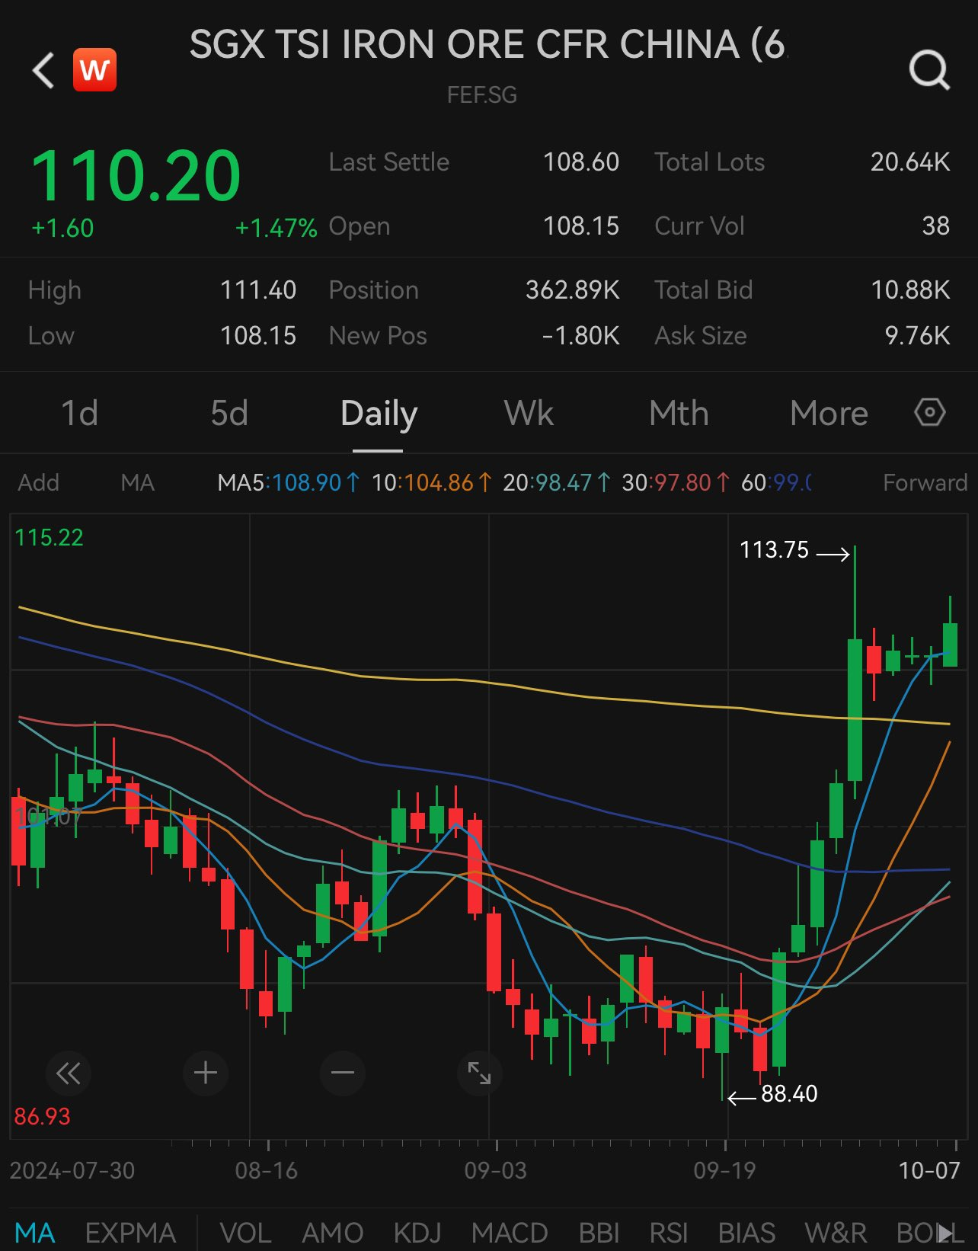The image size is (978, 1251).
Task: Tap MA5 value 108.90
Action: [307, 482]
